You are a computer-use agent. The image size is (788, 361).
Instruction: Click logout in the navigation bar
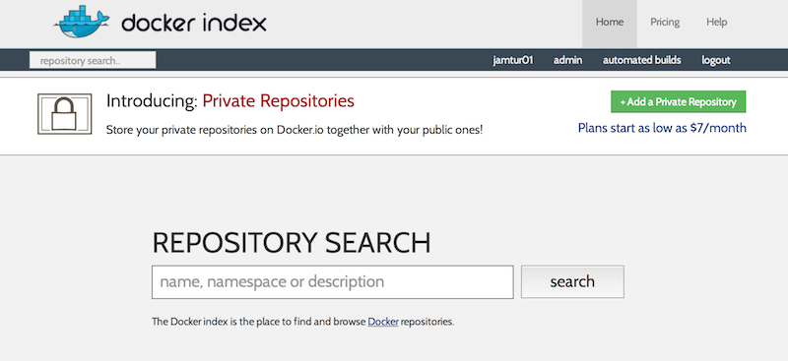click(716, 60)
